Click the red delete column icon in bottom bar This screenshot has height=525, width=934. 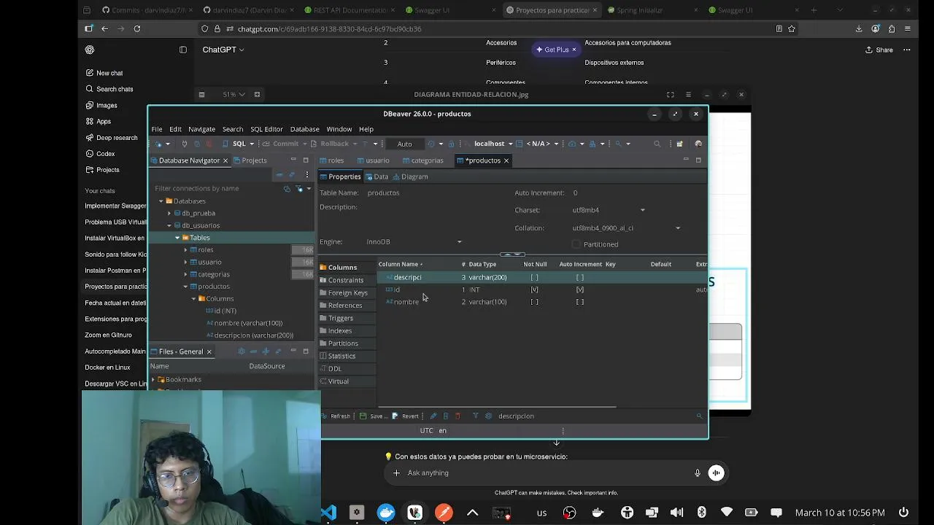point(458,416)
